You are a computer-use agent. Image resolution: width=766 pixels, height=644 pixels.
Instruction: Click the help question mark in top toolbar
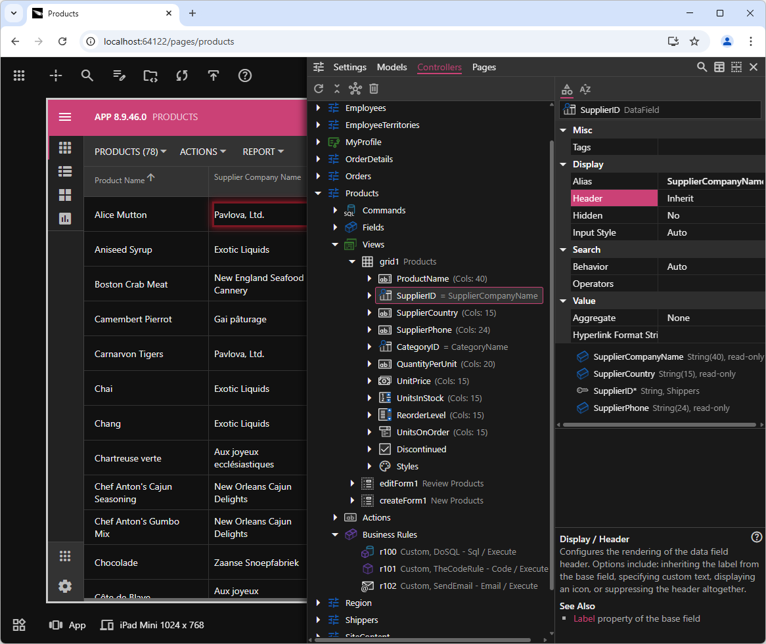pyautogui.click(x=245, y=75)
